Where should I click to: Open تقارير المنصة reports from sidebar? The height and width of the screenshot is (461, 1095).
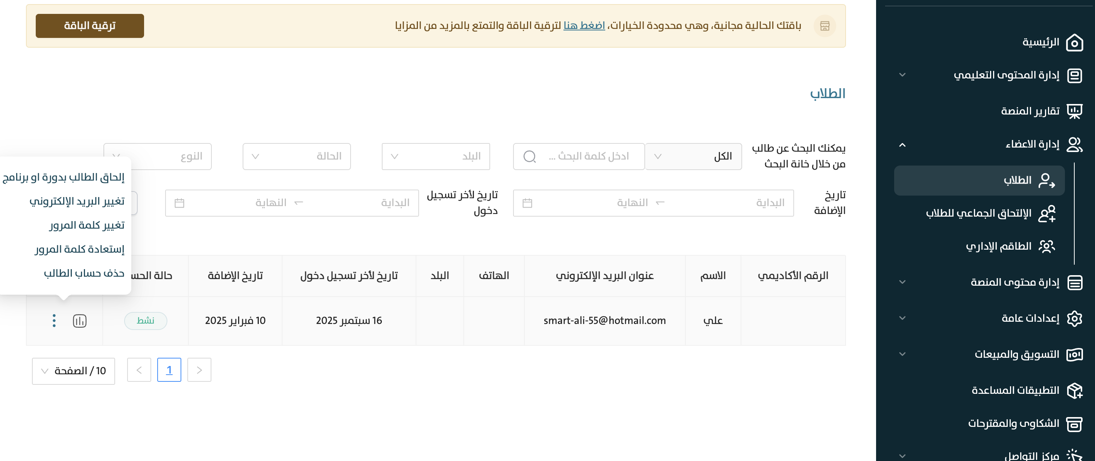coord(1030,111)
